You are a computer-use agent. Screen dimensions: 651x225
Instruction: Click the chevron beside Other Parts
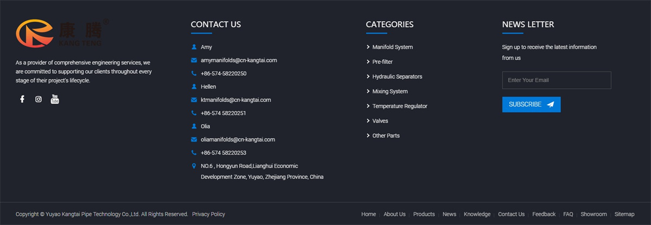[x=368, y=136]
